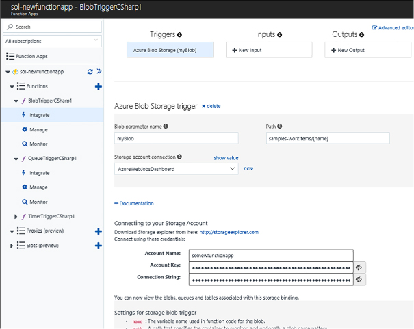Click the Search box in sidebar

tap(52, 27)
